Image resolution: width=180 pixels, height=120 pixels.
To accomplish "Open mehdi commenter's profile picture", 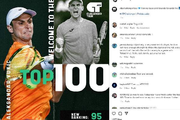I will (115, 25).
